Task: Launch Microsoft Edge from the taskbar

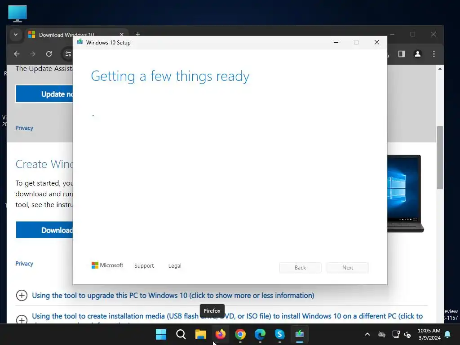Action: point(260,334)
